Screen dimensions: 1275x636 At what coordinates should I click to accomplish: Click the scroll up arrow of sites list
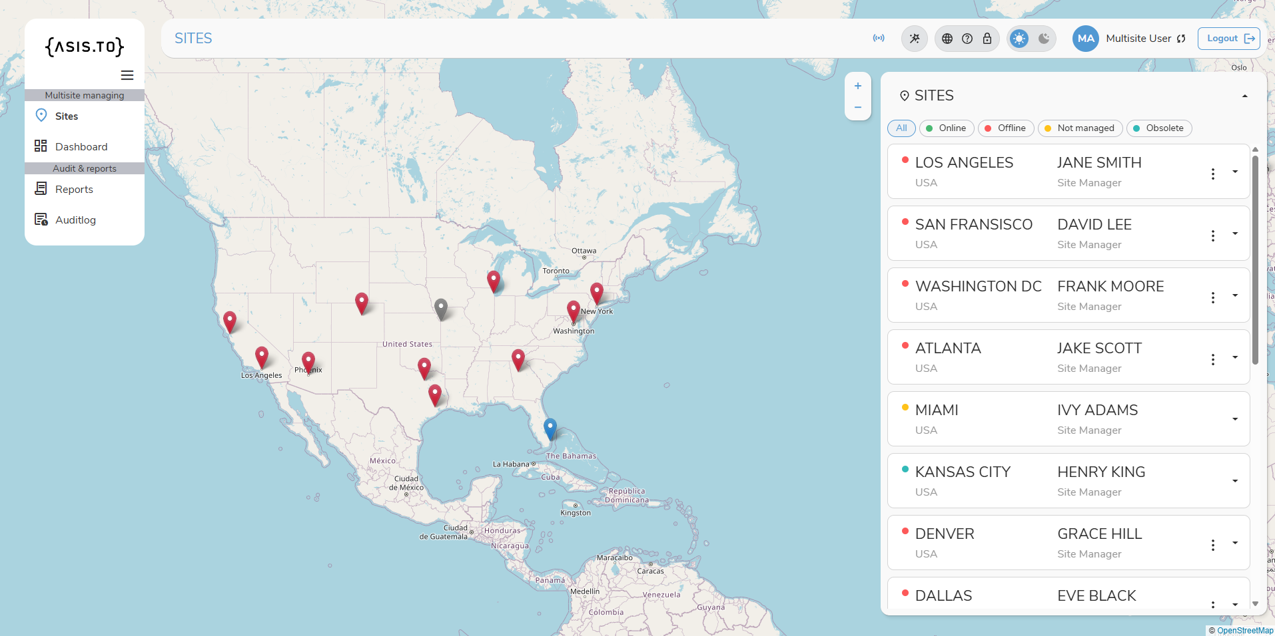(1255, 150)
